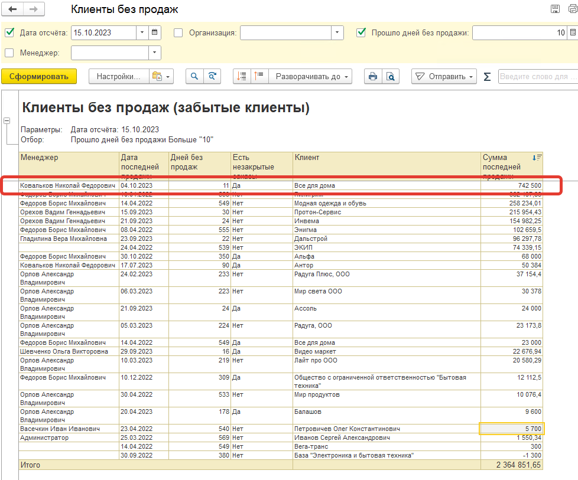Select Мир света ООО client cell

click(387, 295)
